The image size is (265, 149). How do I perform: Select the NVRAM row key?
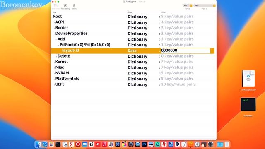tap(62, 73)
